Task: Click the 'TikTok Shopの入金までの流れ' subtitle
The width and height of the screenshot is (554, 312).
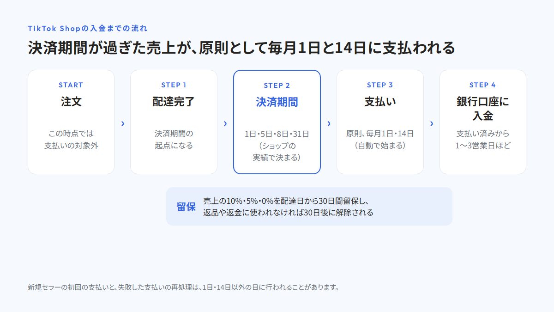Action: (x=88, y=28)
